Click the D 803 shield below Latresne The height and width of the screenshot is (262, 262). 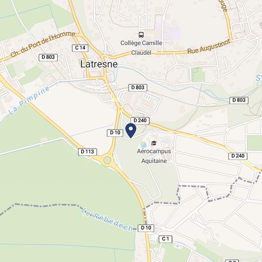click(138, 88)
